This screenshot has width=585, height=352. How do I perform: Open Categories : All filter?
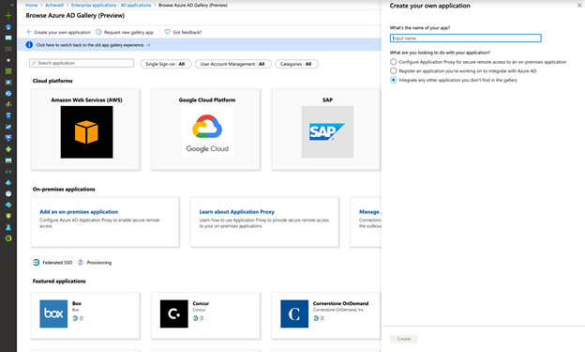296,64
